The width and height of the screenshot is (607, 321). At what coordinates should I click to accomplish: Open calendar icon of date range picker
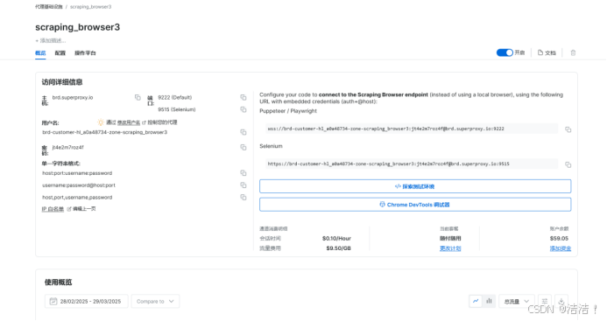[x=53, y=301]
